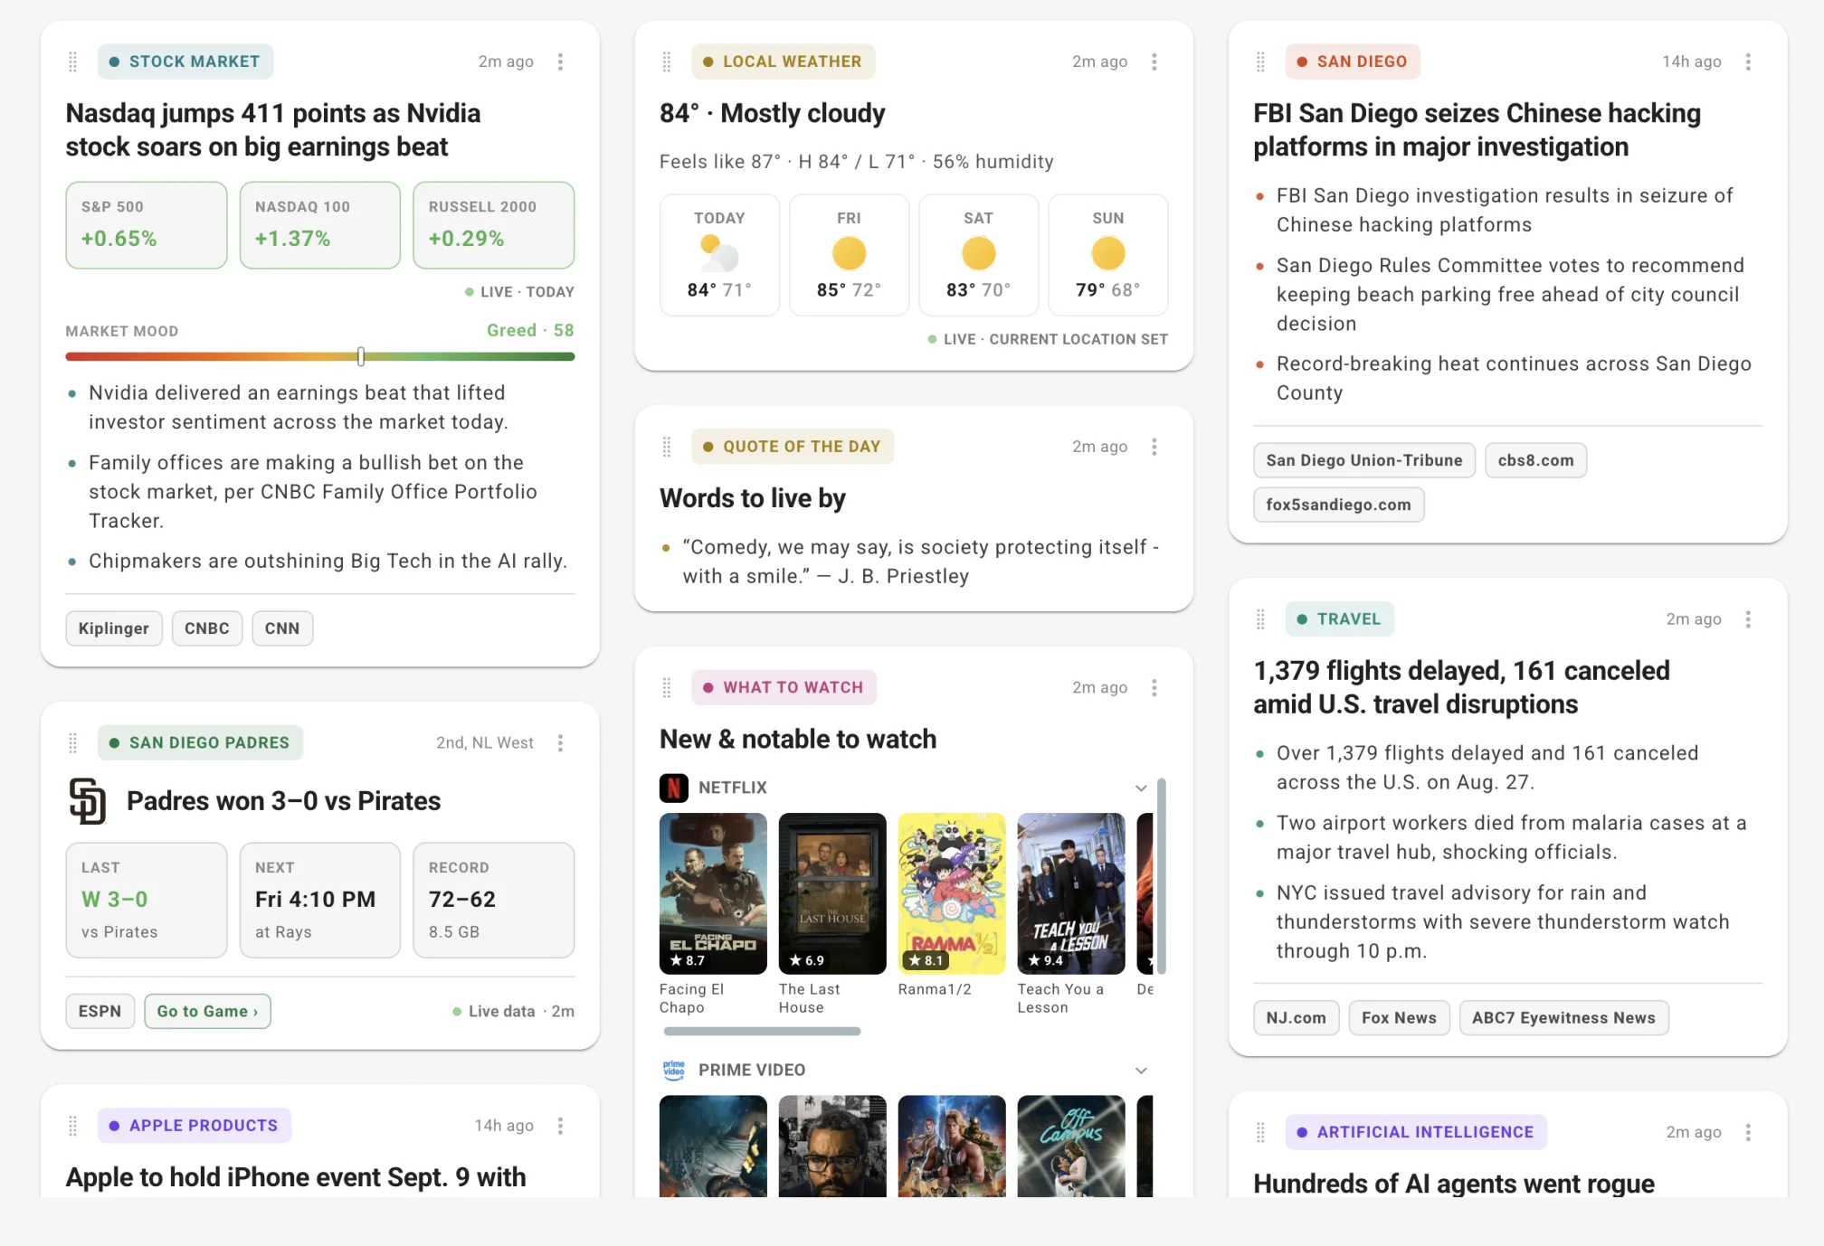Collapse the Netflix section chevron

tap(1141, 788)
